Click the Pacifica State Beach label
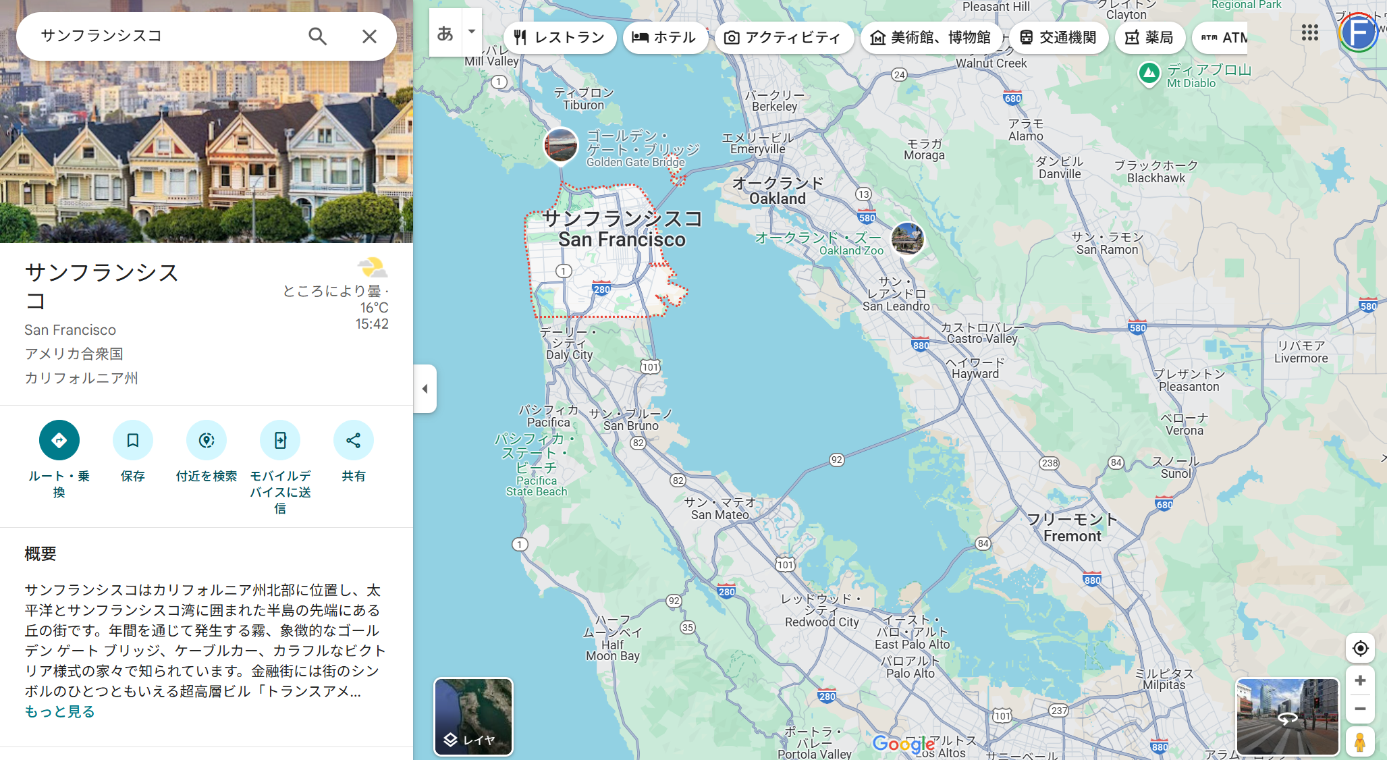 [x=536, y=465]
